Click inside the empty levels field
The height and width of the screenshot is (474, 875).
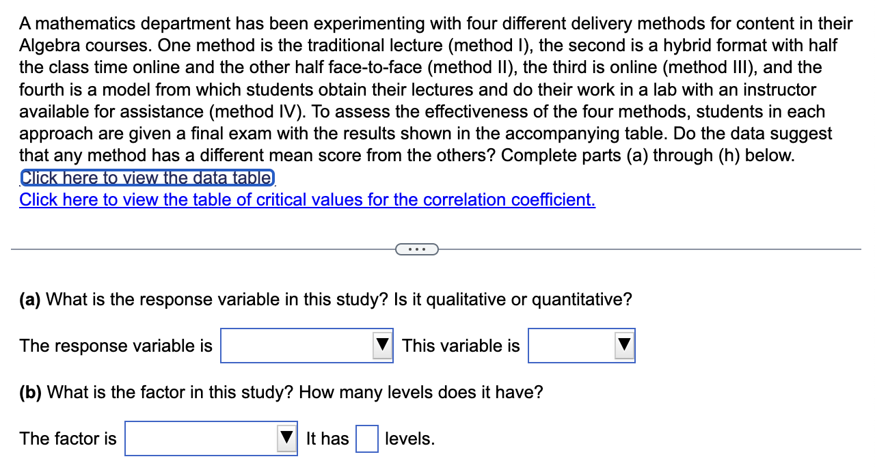pyautogui.click(x=366, y=438)
